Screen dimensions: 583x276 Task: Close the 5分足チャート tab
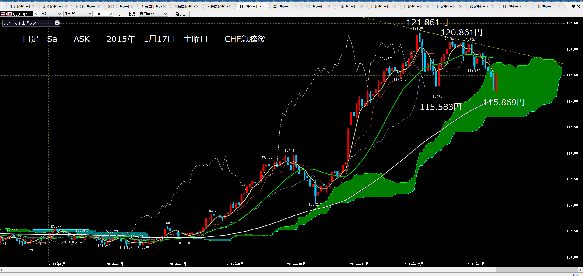pos(66,6)
